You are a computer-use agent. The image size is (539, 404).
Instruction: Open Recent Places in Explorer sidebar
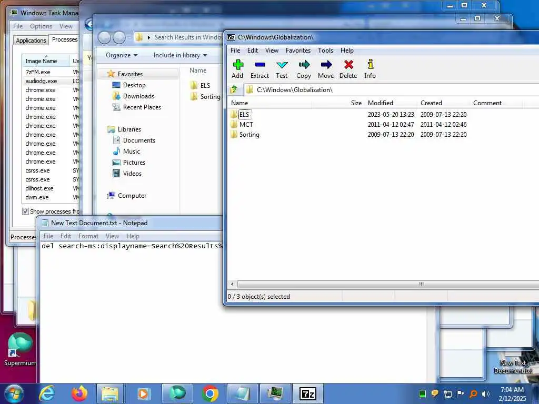pos(142,107)
